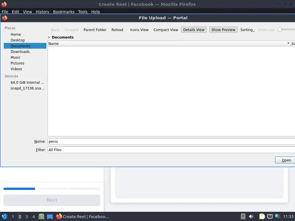Image resolution: width=295 pixels, height=221 pixels.
Task: Switch to virtual desktop 3
Action: pyautogui.click(x=27, y=217)
